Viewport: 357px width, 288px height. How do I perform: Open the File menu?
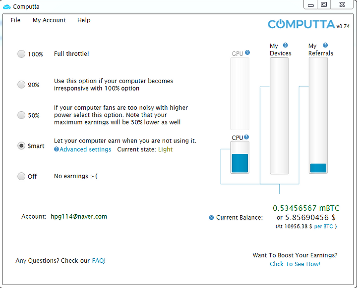tap(15, 20)
